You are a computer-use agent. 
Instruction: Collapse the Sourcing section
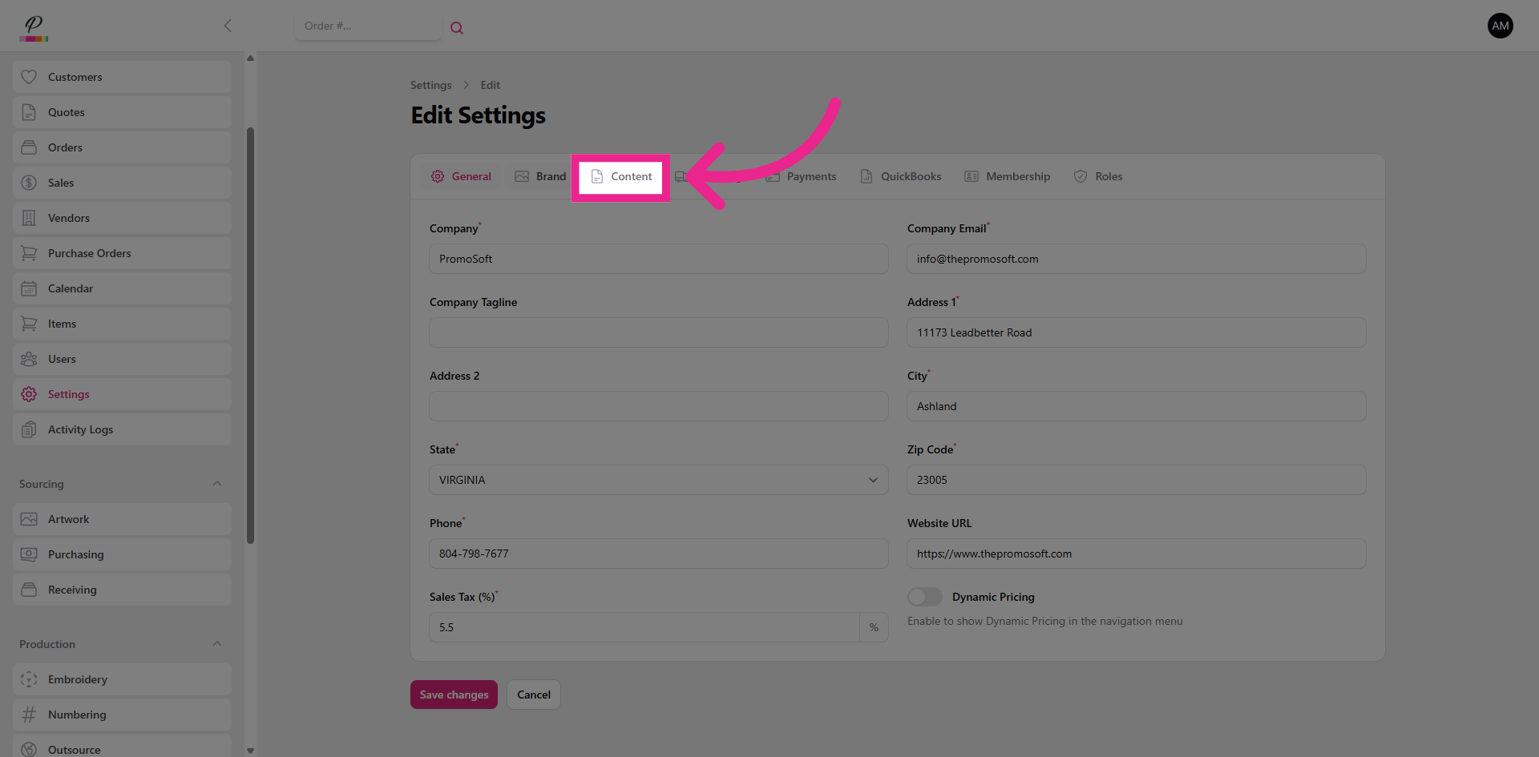tap(217, 484)
